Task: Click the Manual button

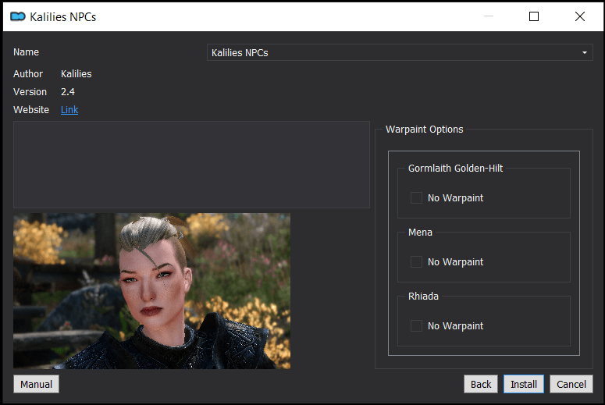Action: (x=36, y=384)
